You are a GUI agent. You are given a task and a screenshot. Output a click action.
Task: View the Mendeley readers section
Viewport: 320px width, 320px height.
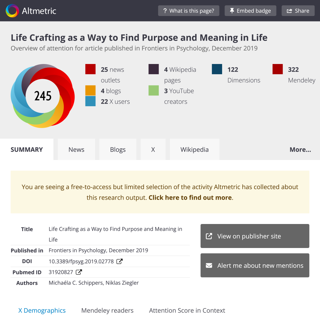click(x=107, y=310)
